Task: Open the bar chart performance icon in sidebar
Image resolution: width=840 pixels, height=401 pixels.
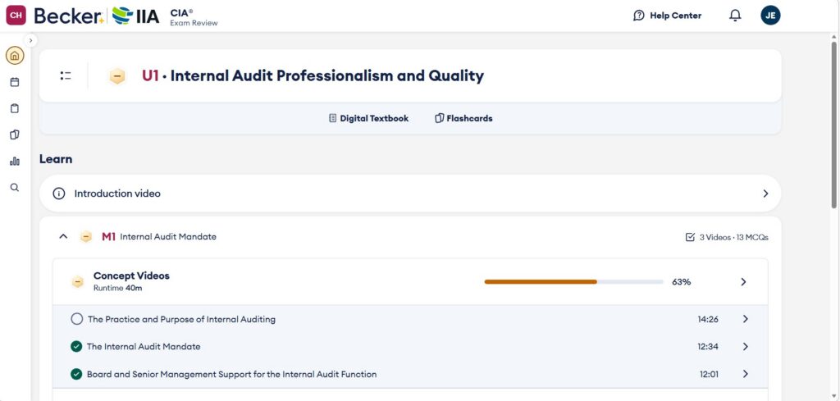Action: click(15, 162)
